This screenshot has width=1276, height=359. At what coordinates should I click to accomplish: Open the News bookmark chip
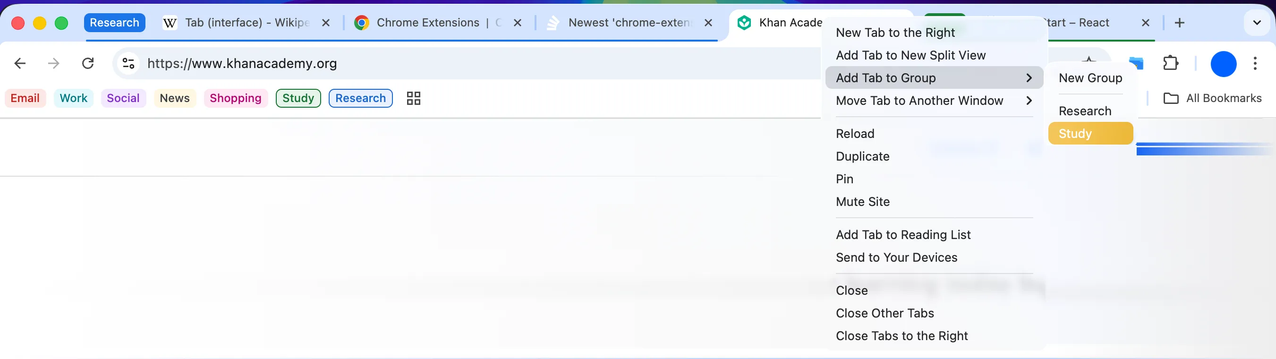coord(174,98)
